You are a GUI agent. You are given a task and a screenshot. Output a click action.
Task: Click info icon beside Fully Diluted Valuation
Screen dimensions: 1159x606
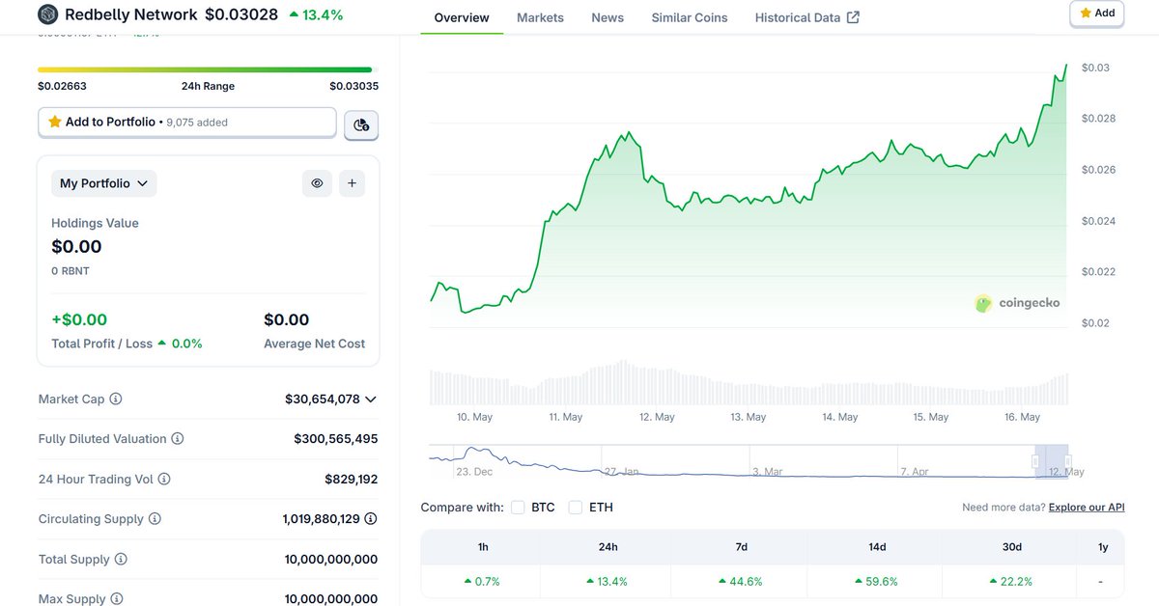click(178, 439)
